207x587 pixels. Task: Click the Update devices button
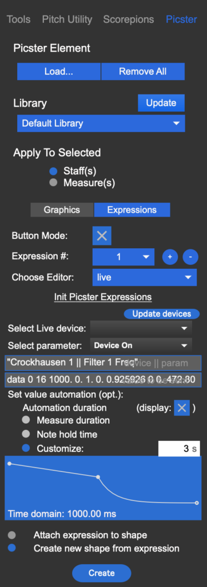162,314
